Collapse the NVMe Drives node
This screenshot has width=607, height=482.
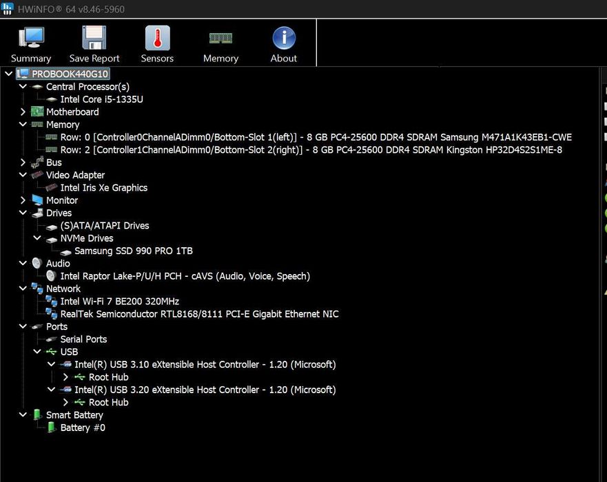point(37,238)
